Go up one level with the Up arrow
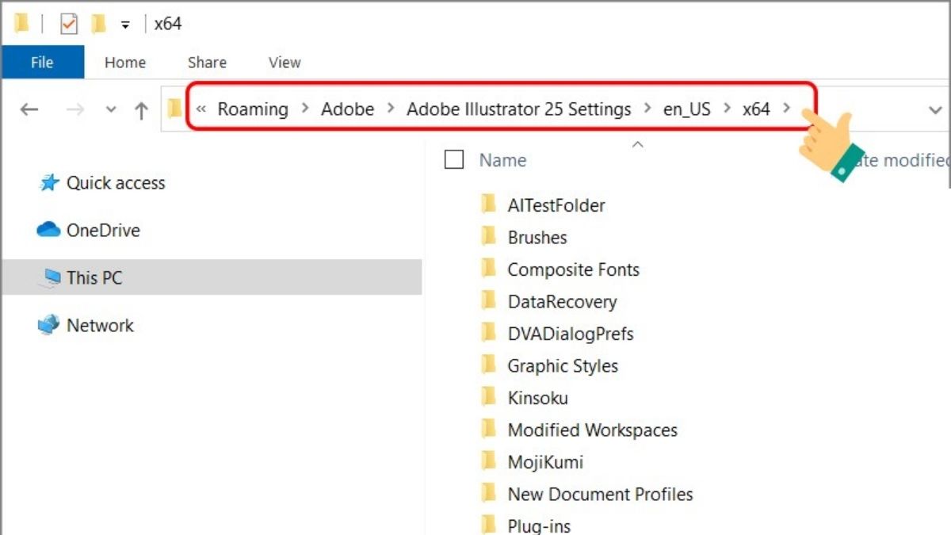951x535 pixels. (x=142, y=110)
